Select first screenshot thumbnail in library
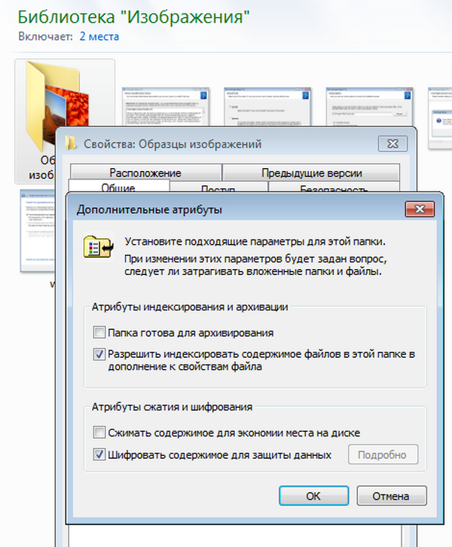Screen dimensions: 452x547 (x=165, y=106)
